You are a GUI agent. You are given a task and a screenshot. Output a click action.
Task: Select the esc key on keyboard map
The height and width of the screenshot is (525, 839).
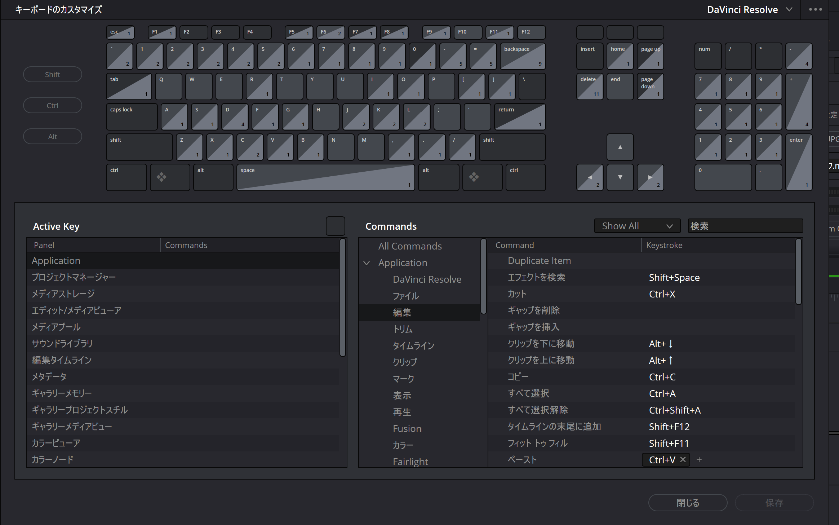click(x=120, y=32)
